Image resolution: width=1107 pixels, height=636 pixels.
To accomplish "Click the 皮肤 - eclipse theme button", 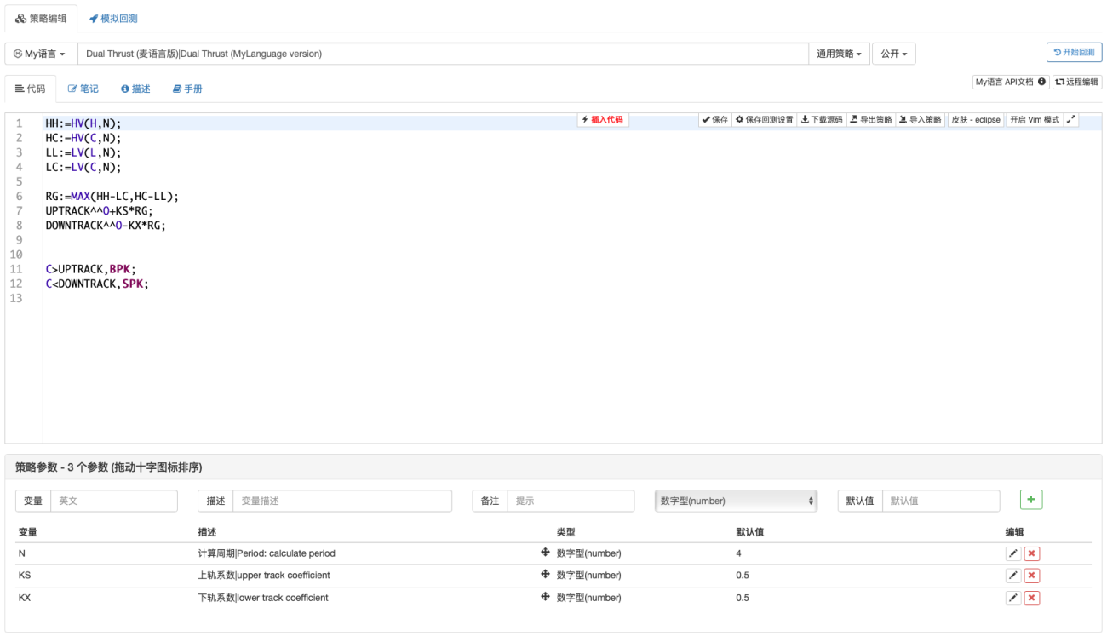I will (x=976, y=120).
